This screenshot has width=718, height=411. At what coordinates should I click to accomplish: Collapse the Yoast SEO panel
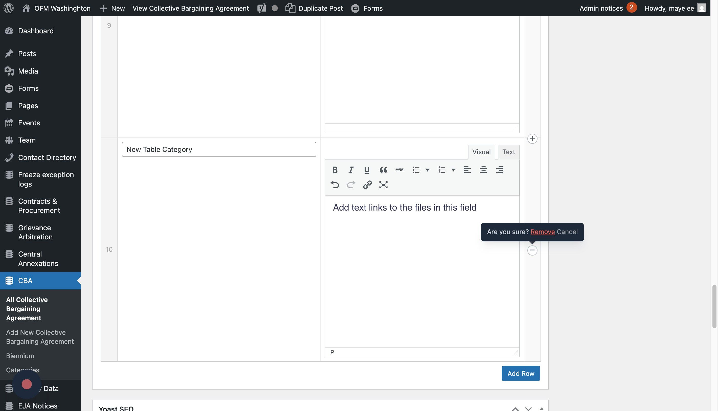coord(542,408)
